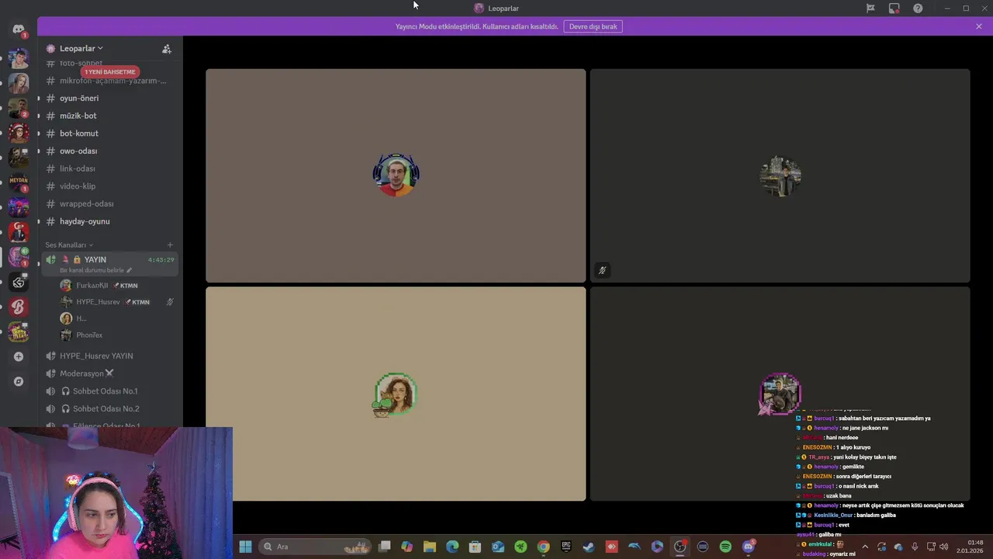993x559 pixels.
Task: Expand threads of müzik-bot channel
Action: click(x=39, y=116)
